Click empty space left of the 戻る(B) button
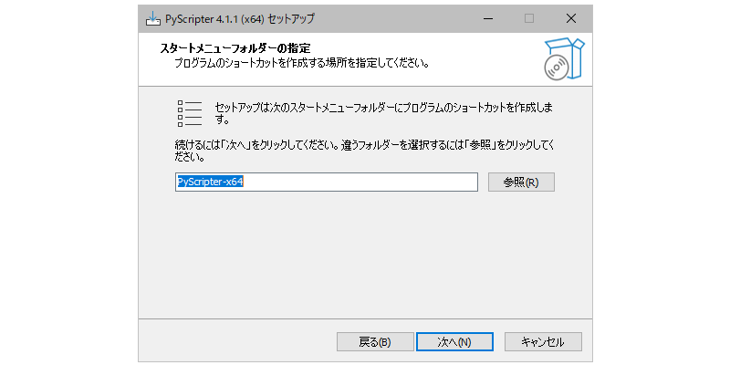This screenshot has width=730, height=365. pyautogui.click(x=237, y=342)
